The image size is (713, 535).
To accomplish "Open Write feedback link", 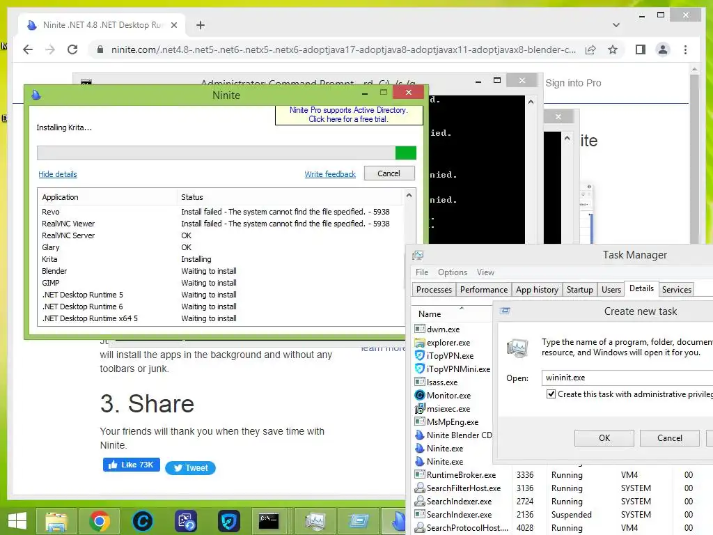I will click(x=330, y=174).
